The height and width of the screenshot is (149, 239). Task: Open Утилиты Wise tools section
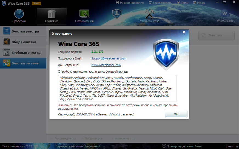click(150, 16)
